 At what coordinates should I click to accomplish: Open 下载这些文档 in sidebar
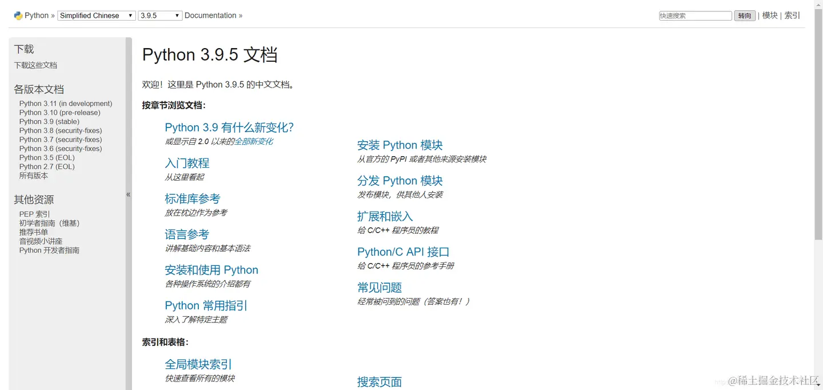click(35, 65)
